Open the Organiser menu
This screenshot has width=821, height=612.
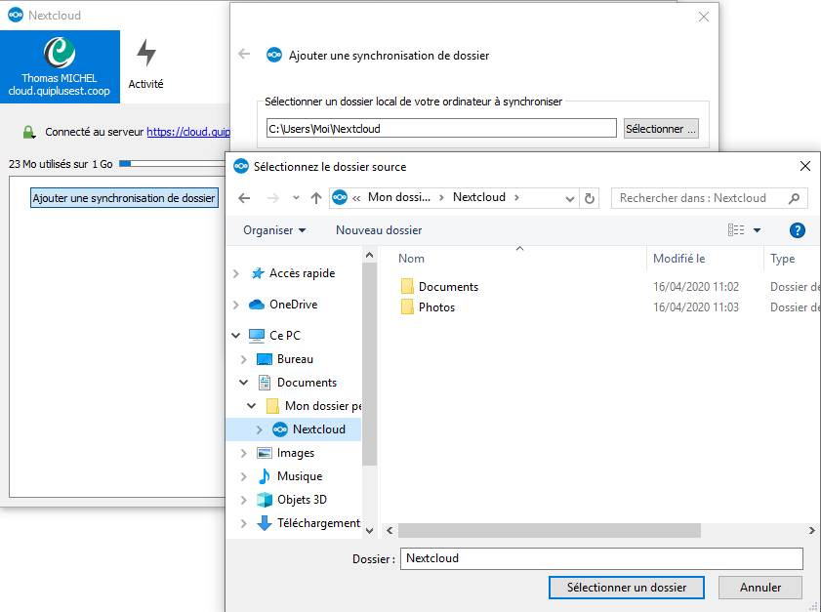[x=274, y=230]
